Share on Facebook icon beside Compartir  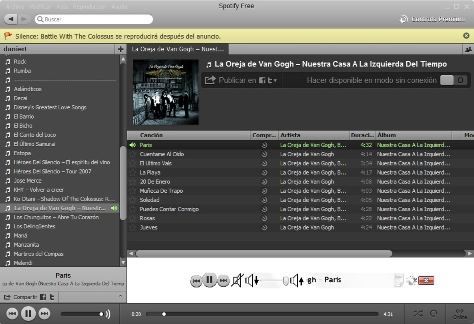[43, 297]
